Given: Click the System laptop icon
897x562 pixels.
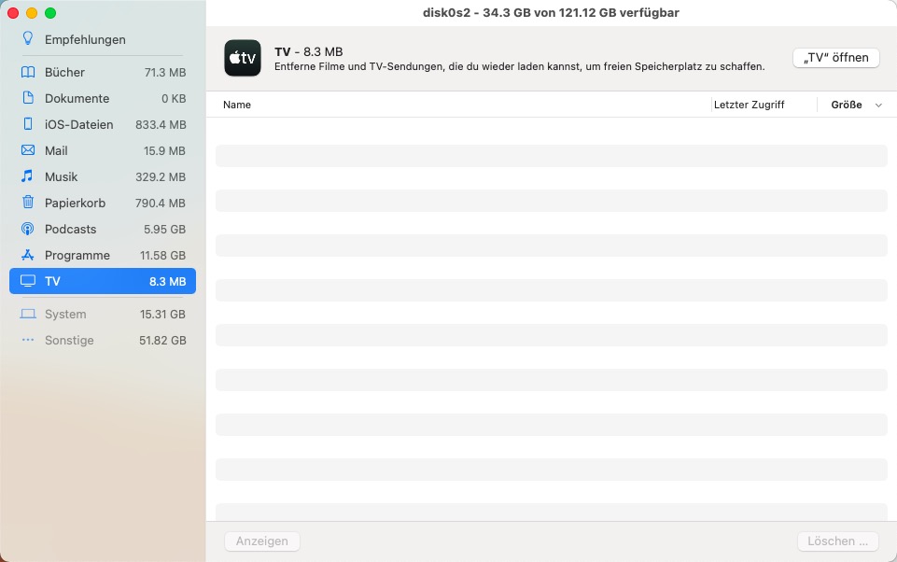Looking at the screenshot, I should (27, 314).
